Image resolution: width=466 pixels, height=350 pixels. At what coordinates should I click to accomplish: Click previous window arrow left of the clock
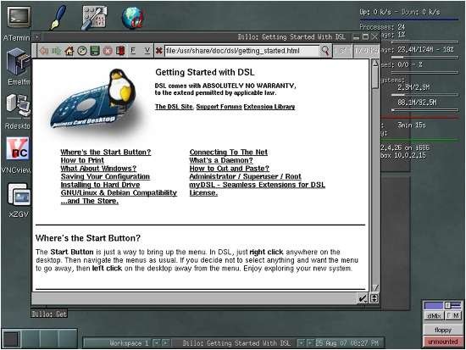point(301,343)
